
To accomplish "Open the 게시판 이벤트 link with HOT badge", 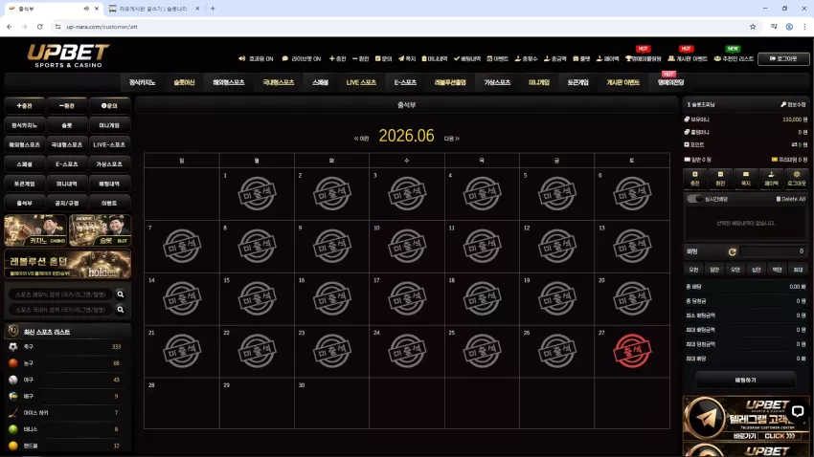I will 688,58.
